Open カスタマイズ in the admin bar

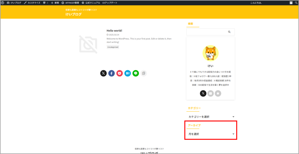click(32, 3)
